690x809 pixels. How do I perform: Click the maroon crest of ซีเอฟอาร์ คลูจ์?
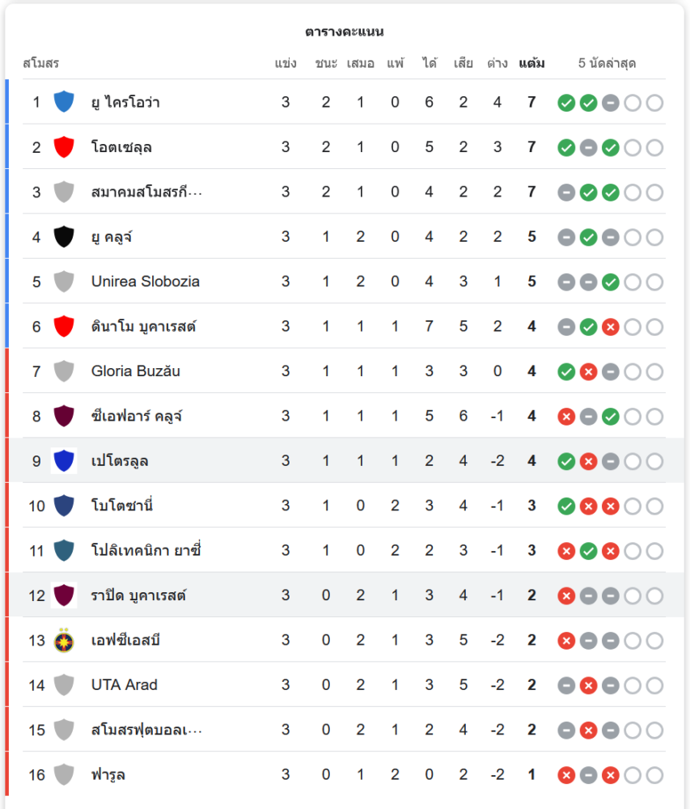pyautogui.click(x=64, y=417)
